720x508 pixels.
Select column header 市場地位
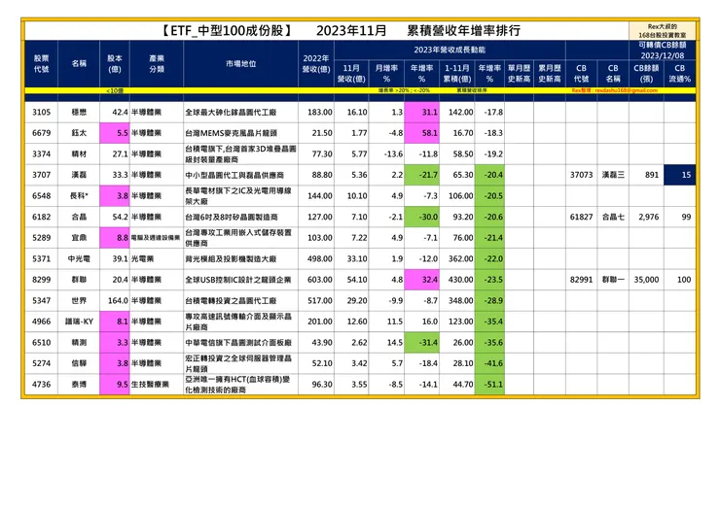(240, 64)
